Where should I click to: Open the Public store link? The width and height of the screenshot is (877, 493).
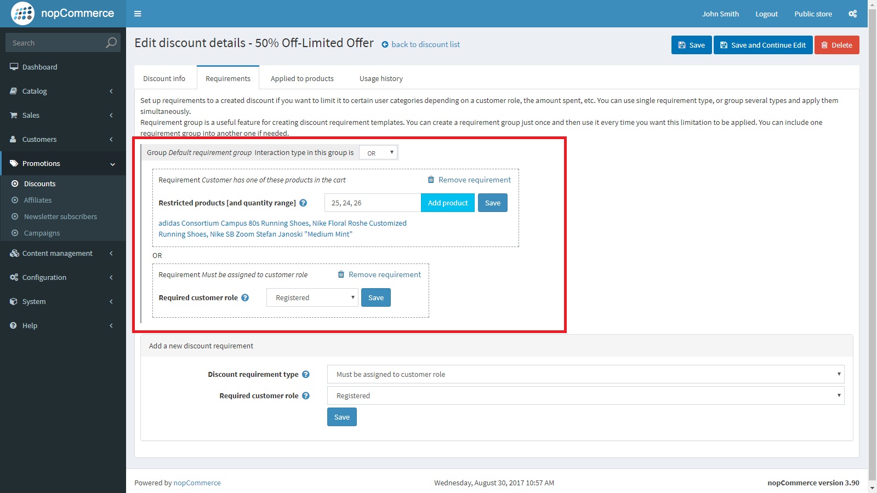813,14
